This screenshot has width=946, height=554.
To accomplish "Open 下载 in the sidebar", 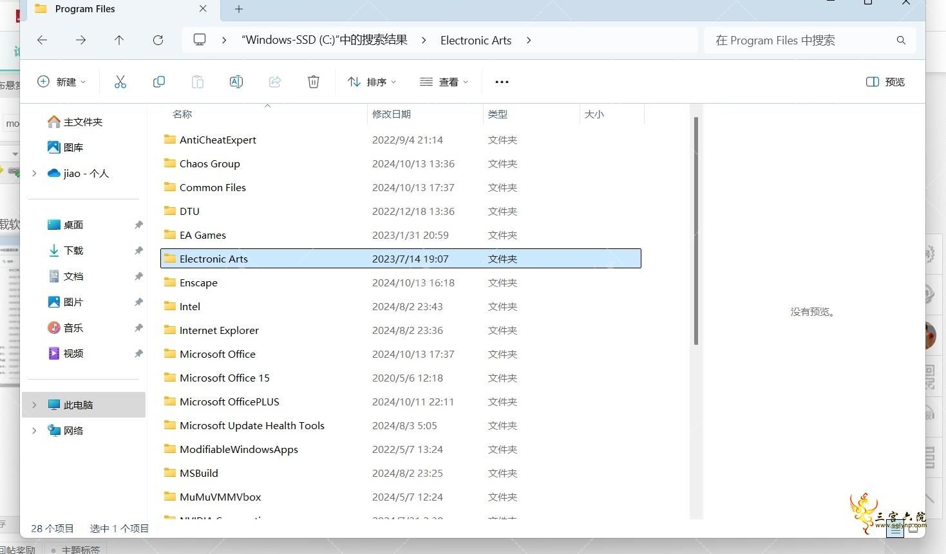I will click(x=66, y=250).
